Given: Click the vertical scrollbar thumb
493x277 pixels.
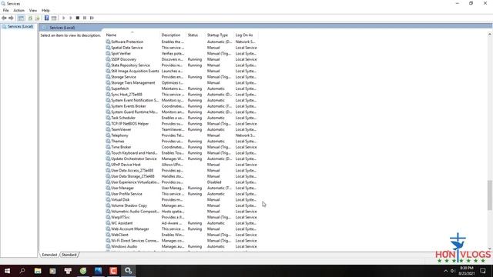Looking at the screenshot, I should pos(490,195).
